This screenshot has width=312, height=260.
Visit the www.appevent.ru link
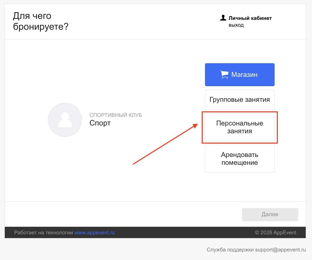[x=94, y=233]
